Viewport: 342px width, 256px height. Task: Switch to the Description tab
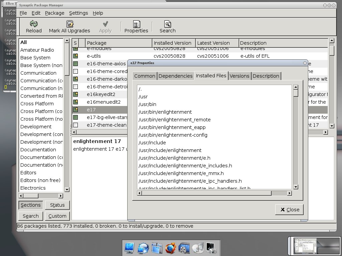point(266,76)
